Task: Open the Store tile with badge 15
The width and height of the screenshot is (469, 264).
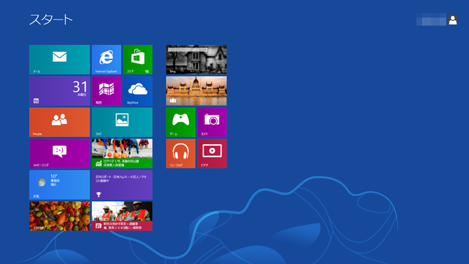Action: coord(137,59)
